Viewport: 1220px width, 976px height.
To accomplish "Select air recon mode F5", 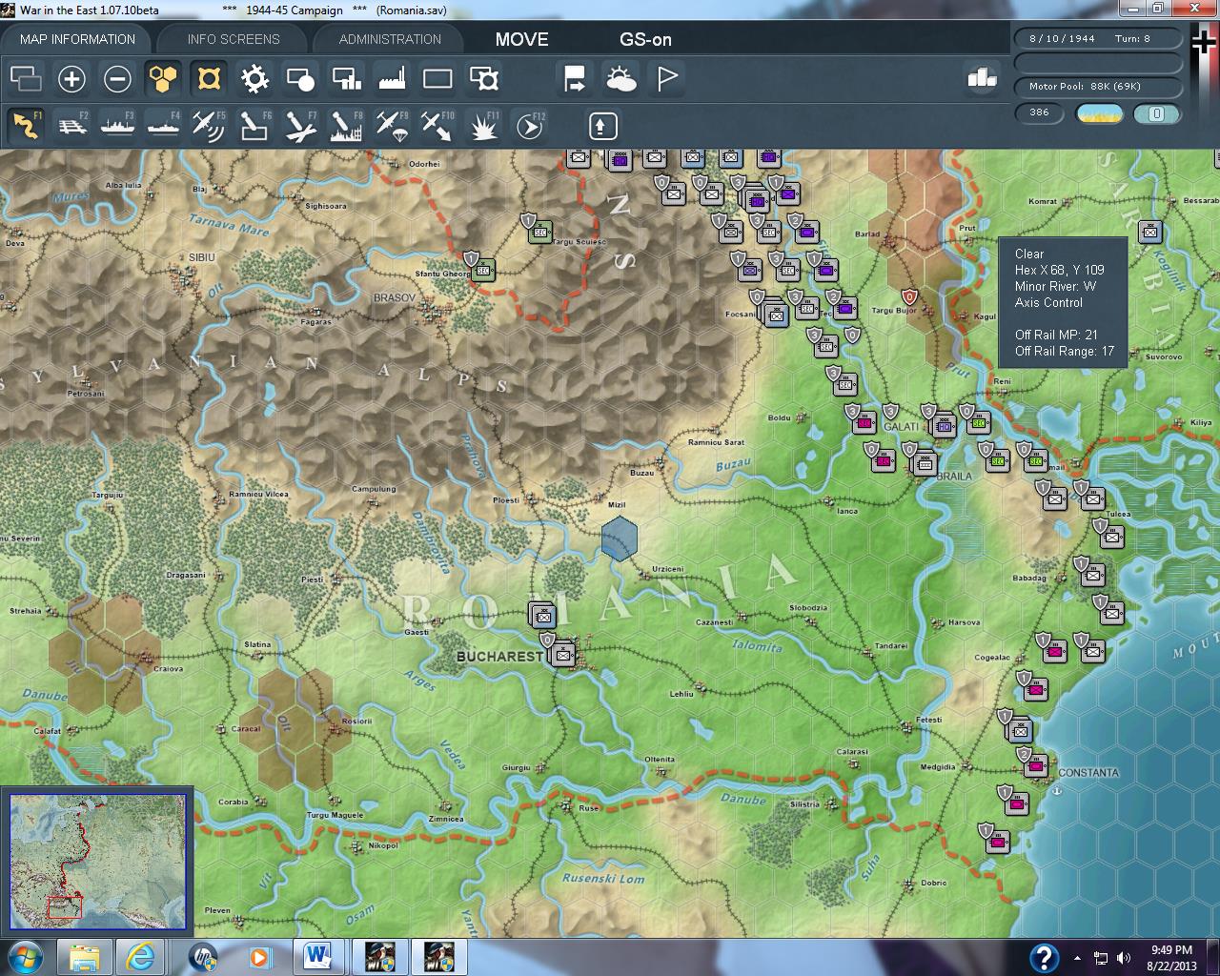I will [209, 126].
